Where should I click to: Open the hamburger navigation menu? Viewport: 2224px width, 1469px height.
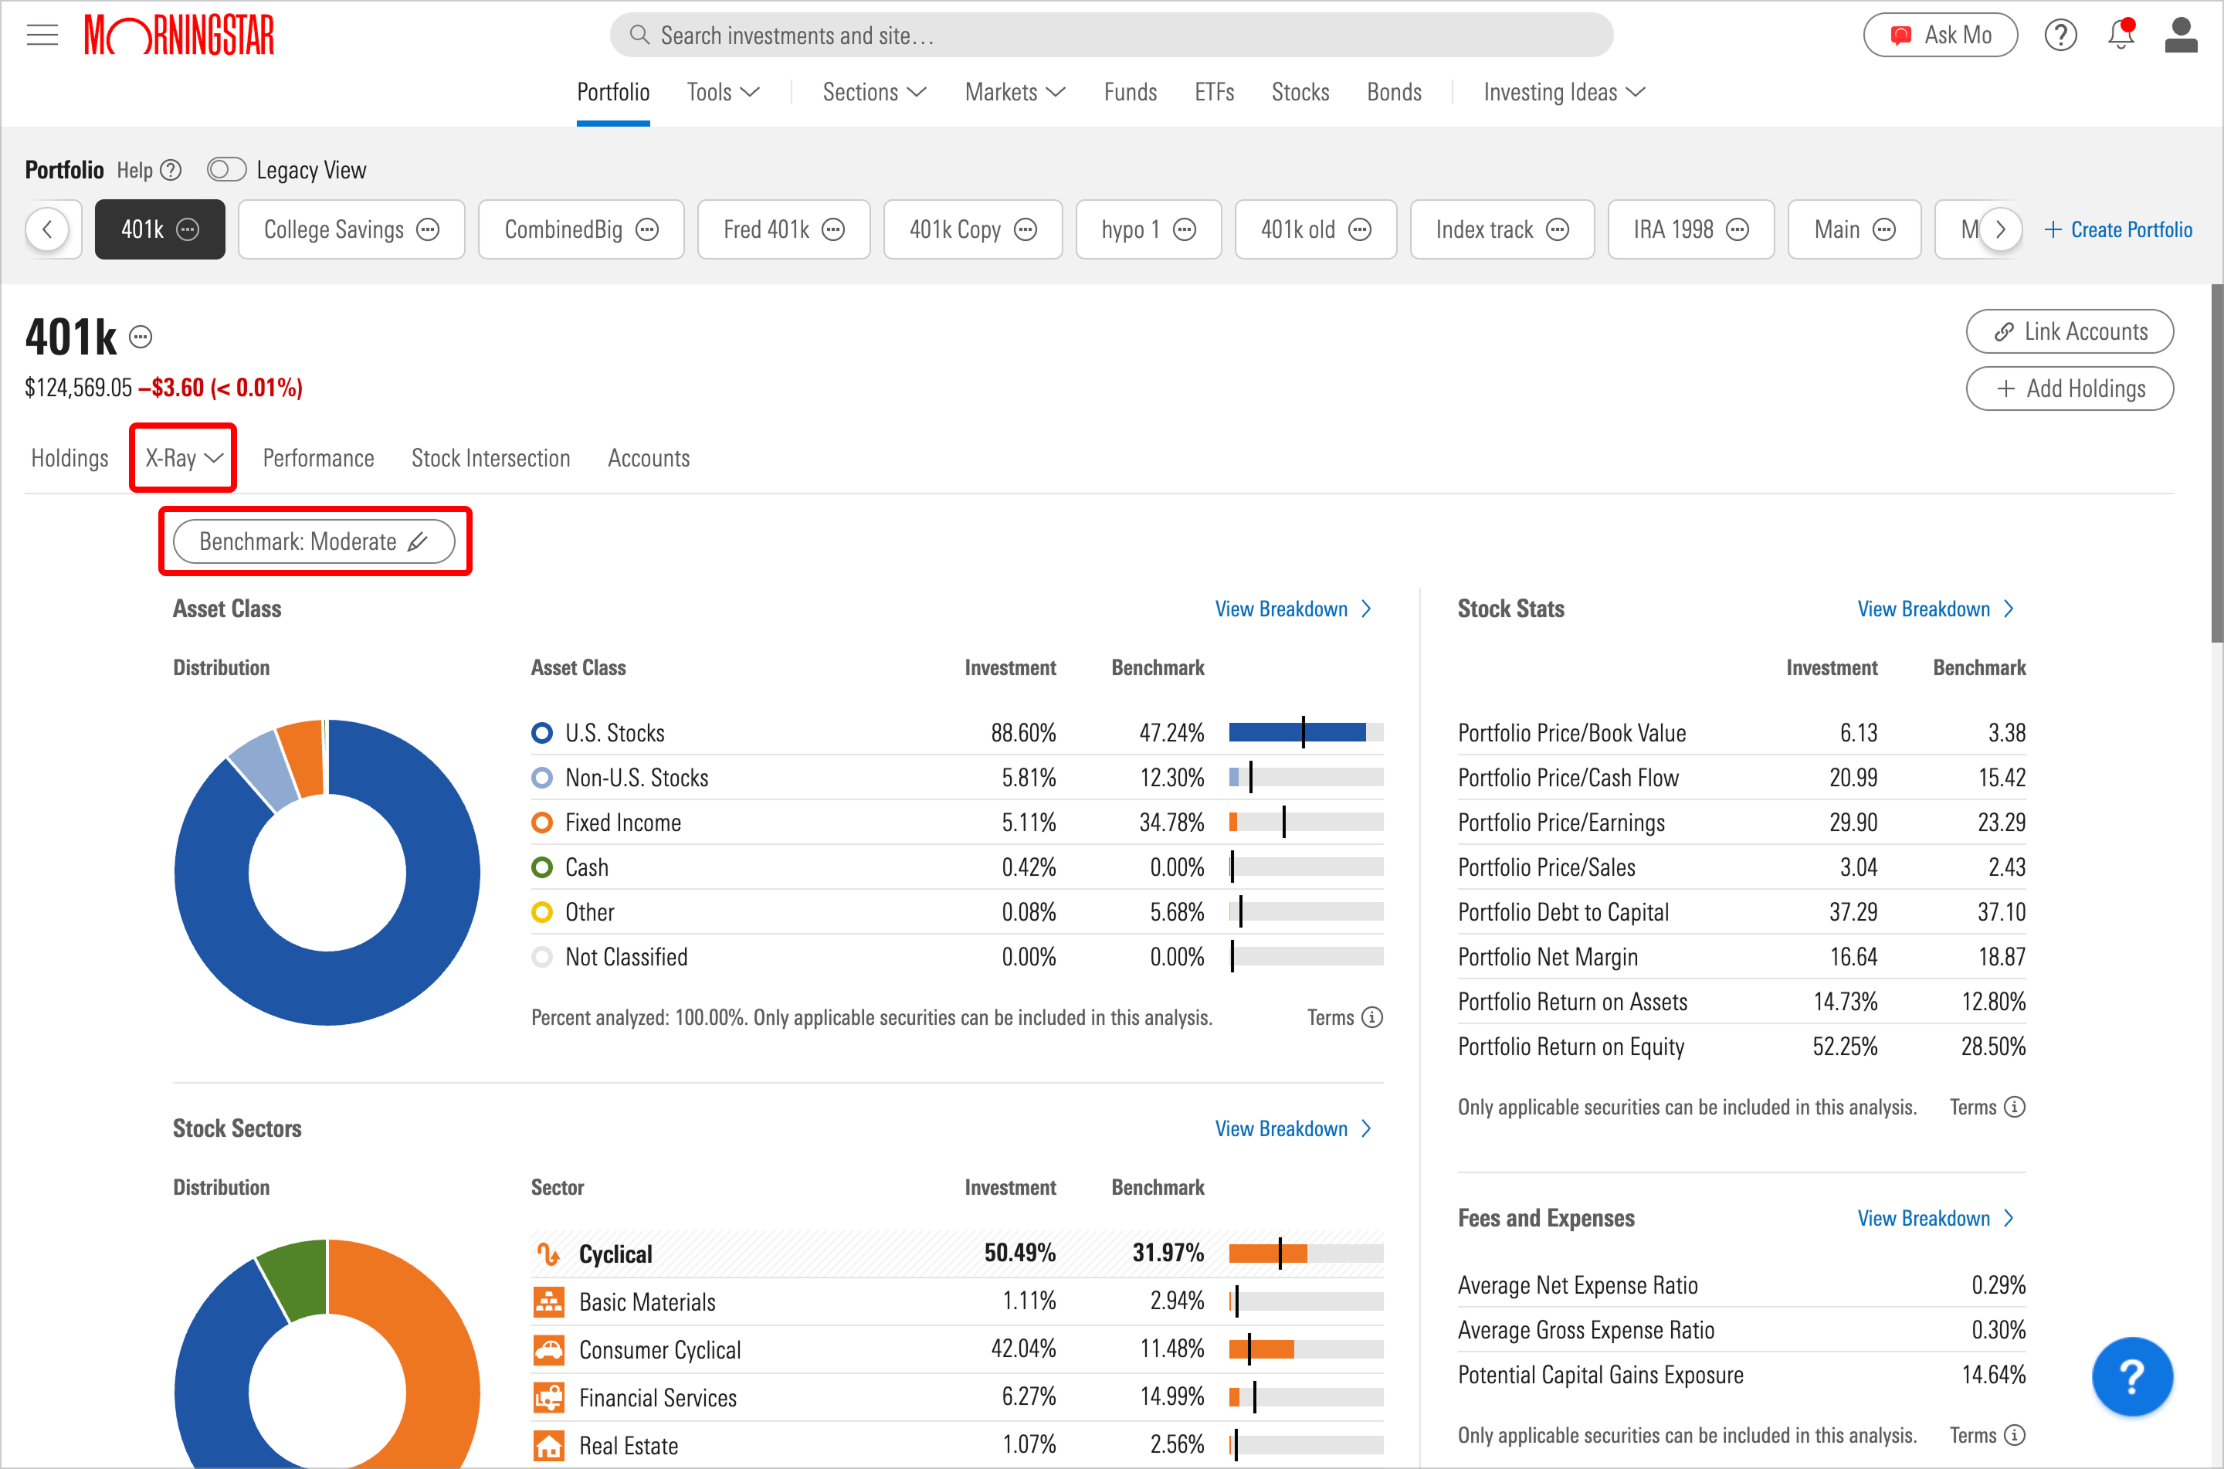pyautogui.click(x=42, y=36)
